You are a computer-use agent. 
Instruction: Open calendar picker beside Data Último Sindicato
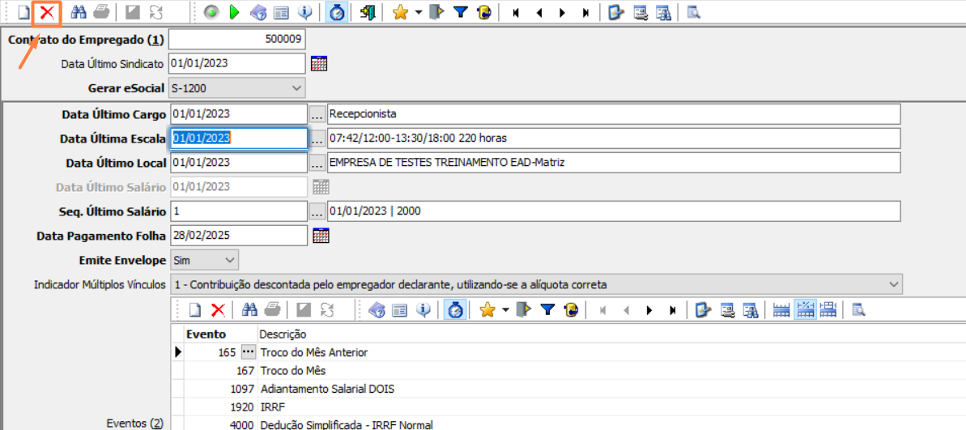point(319,64)
